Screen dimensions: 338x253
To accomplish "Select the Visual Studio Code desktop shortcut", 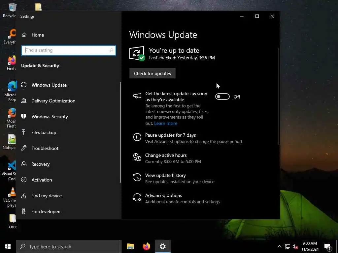I will 10,171.
